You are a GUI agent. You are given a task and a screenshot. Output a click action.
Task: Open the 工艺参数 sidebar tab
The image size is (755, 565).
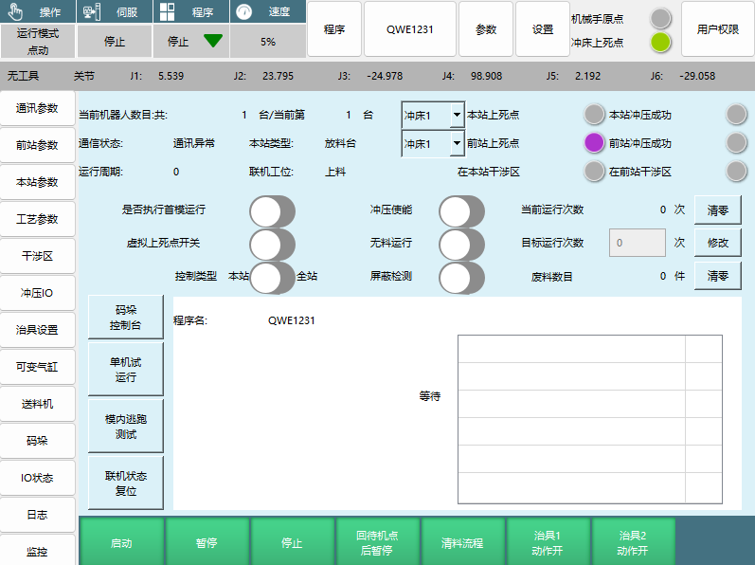pos(37,219)
